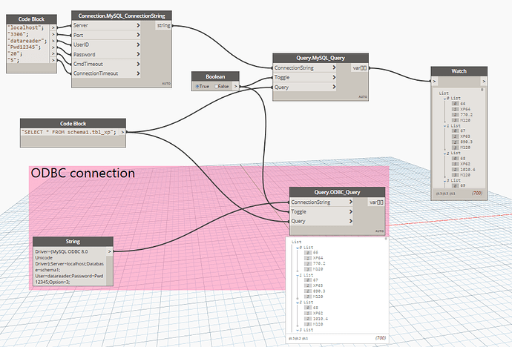
Task: Click the Boolean node title
Action: tap(215, 76)
